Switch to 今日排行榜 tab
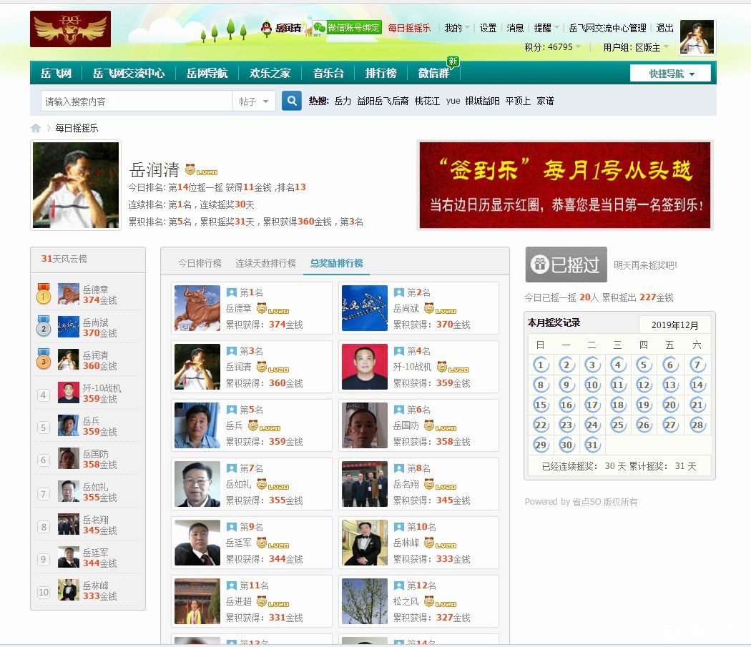The image size is (751, 647). click(200, 263)
